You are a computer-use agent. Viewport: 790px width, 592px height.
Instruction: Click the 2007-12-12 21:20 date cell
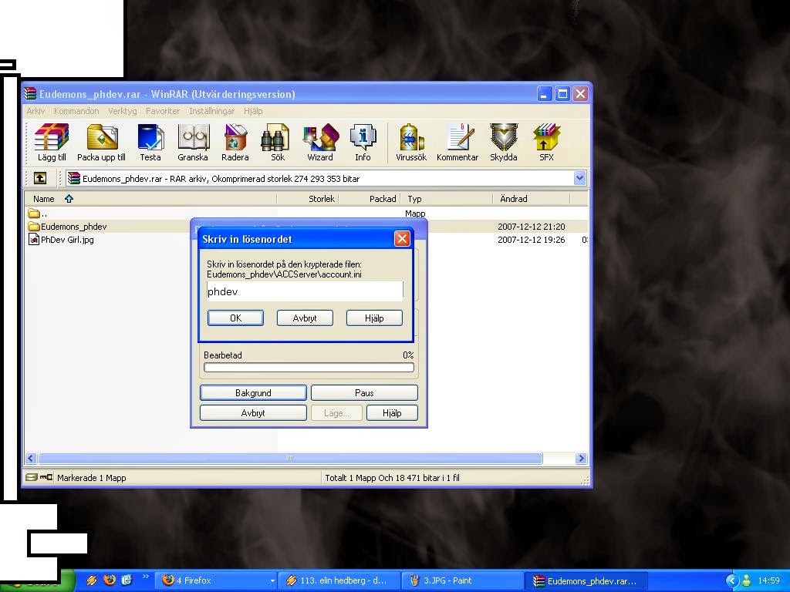[531, 227]
